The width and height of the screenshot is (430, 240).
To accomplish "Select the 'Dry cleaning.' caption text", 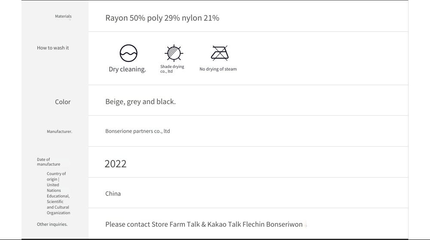I will click(127, 69).
